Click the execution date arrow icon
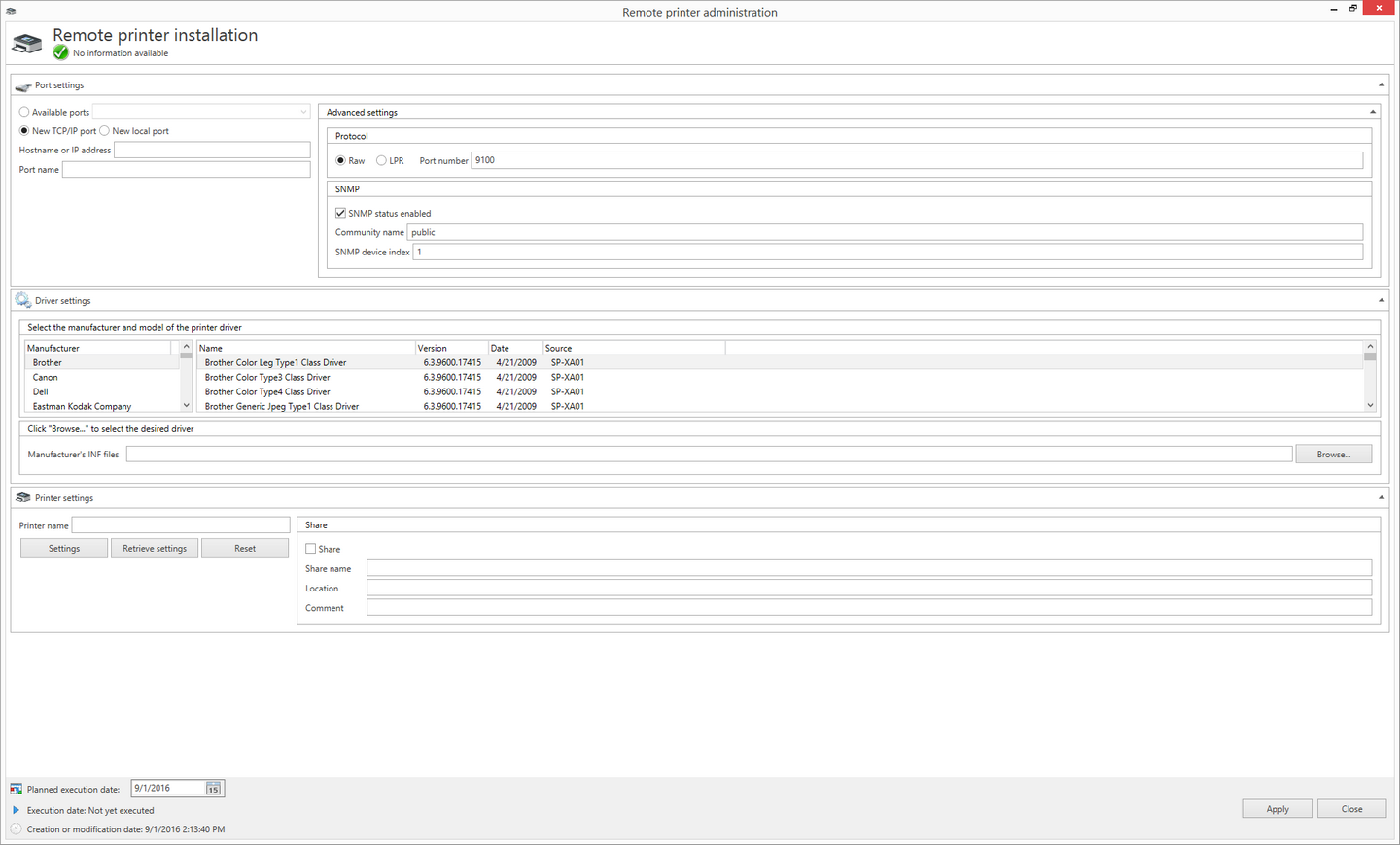Viewport: 1400px width, 845px height. [x=16, y=810]
